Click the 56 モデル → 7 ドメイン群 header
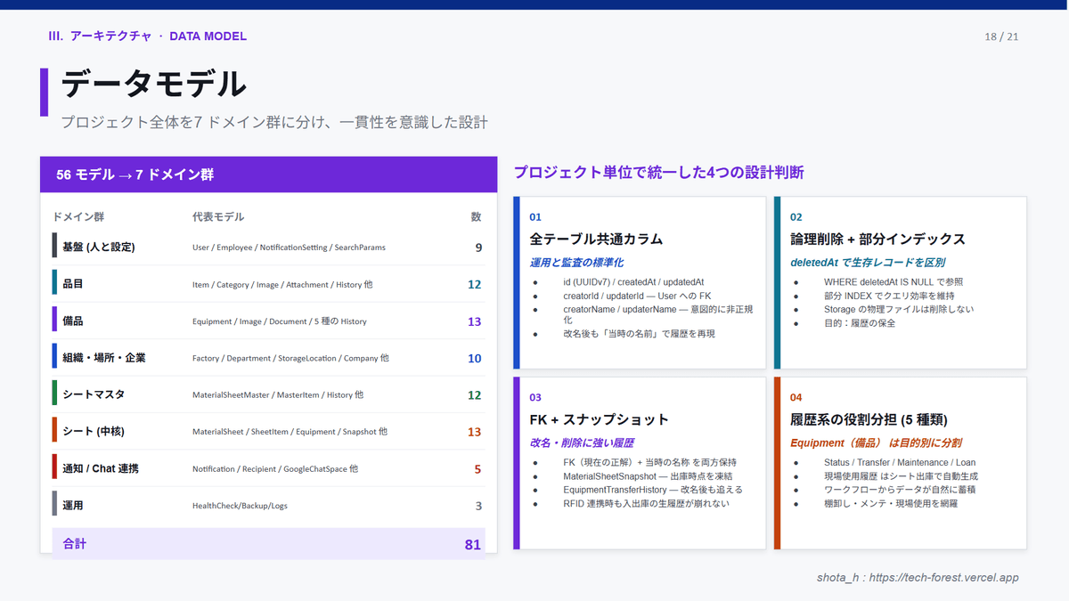This screenshot has height=601, width=1069. pyautogui.click(x=135, y=175)
